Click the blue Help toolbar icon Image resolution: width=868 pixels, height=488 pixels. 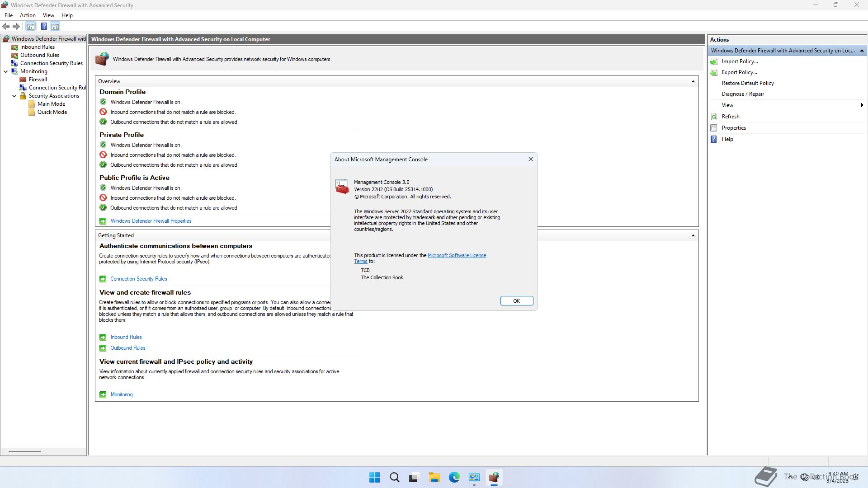[x=44, y=27]
